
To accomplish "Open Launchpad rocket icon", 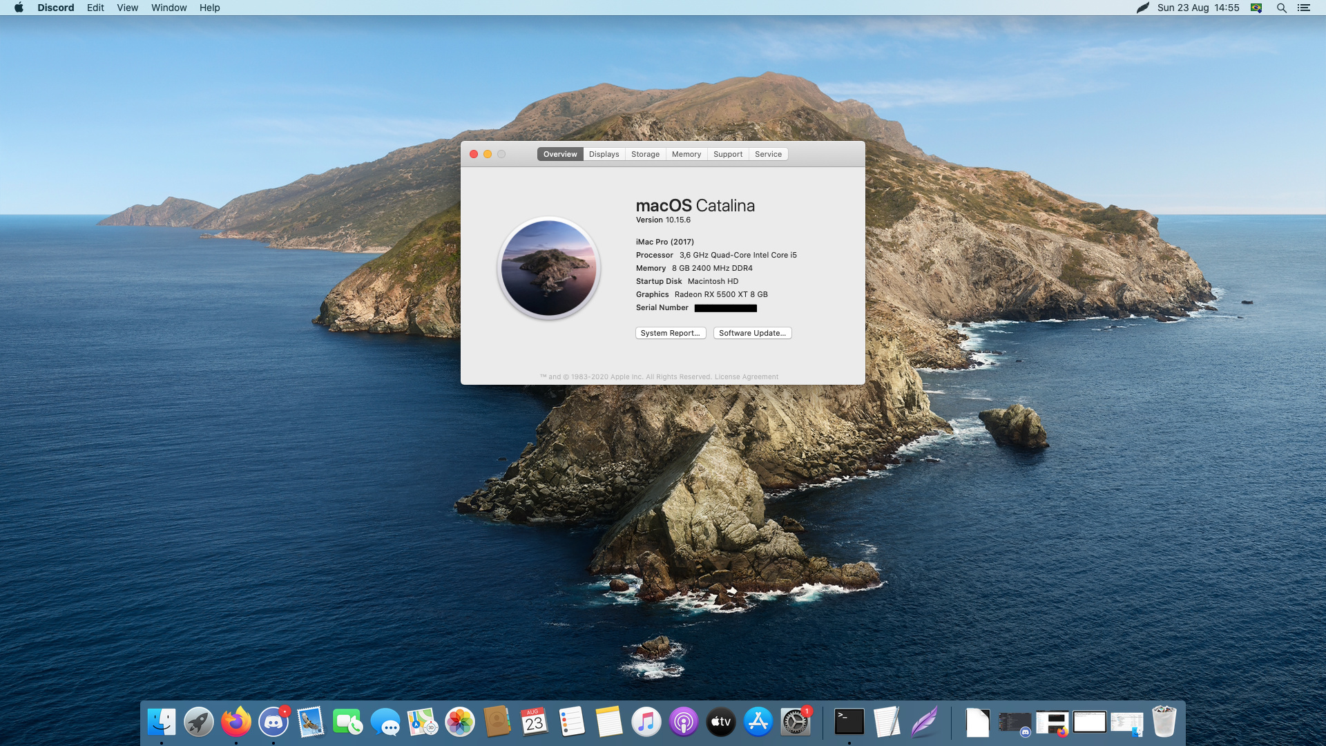I will pos(199,723).
